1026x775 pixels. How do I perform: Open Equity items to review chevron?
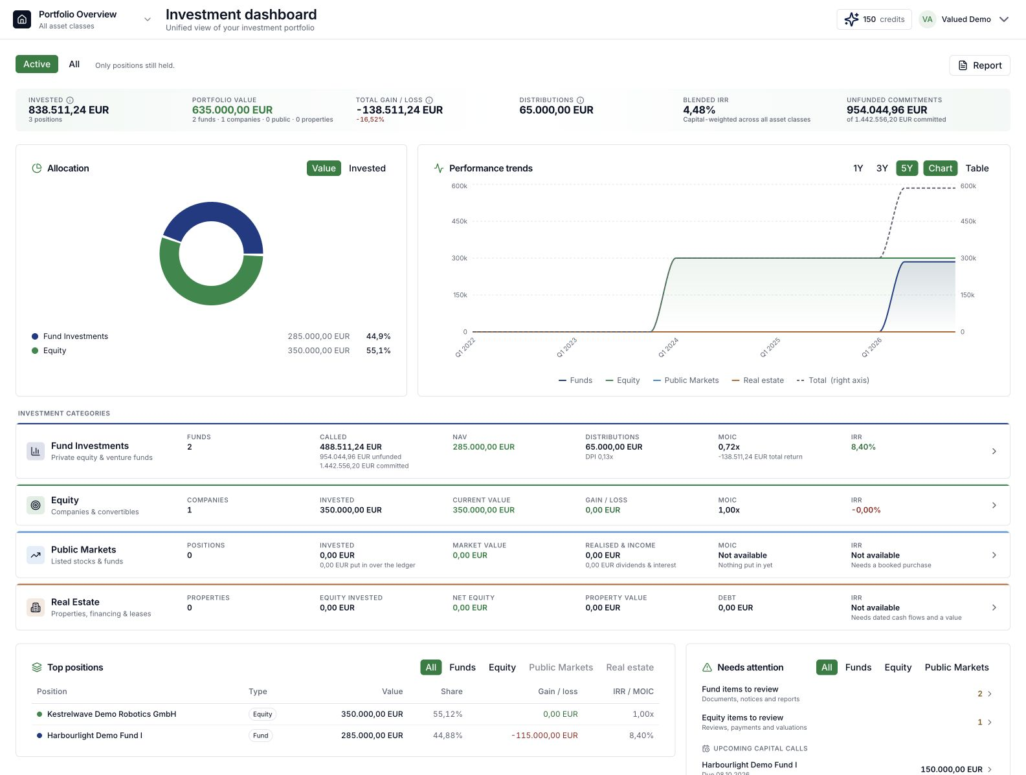[x=990, y=723]
